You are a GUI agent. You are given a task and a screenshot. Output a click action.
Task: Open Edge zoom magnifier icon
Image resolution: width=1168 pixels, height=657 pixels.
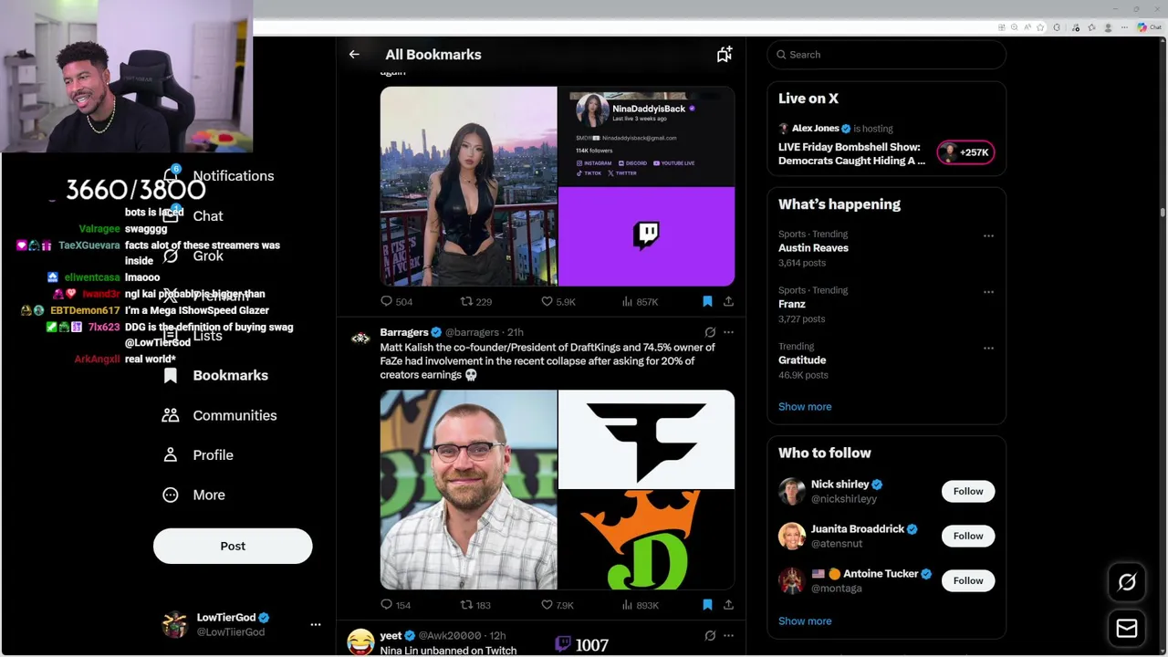pyautogui.click(x=1015, y=27)
